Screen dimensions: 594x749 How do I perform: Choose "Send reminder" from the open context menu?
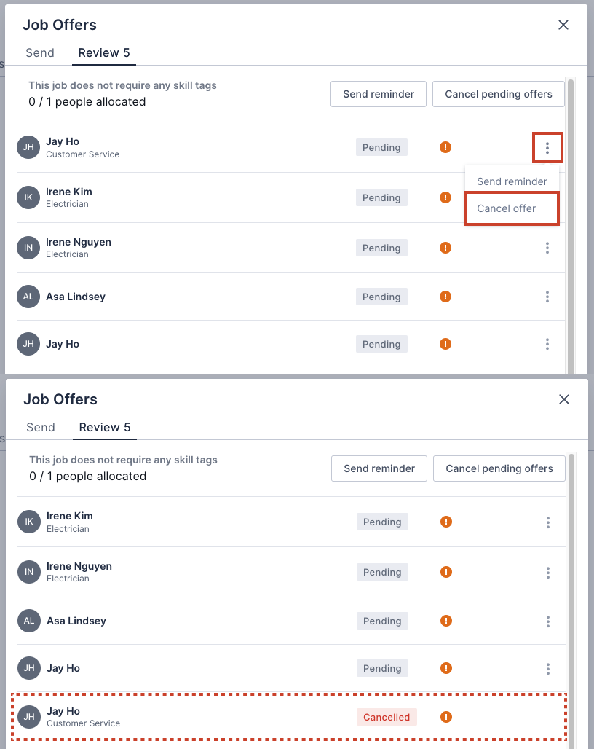pos(512,181)
